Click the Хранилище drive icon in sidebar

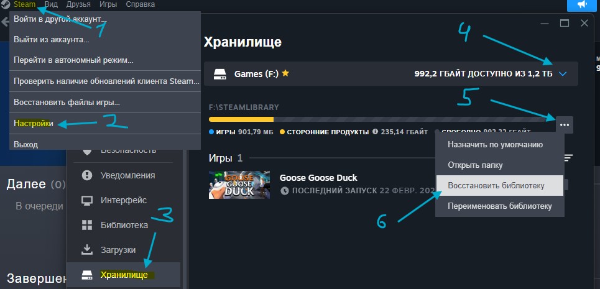tap(87, 275)
